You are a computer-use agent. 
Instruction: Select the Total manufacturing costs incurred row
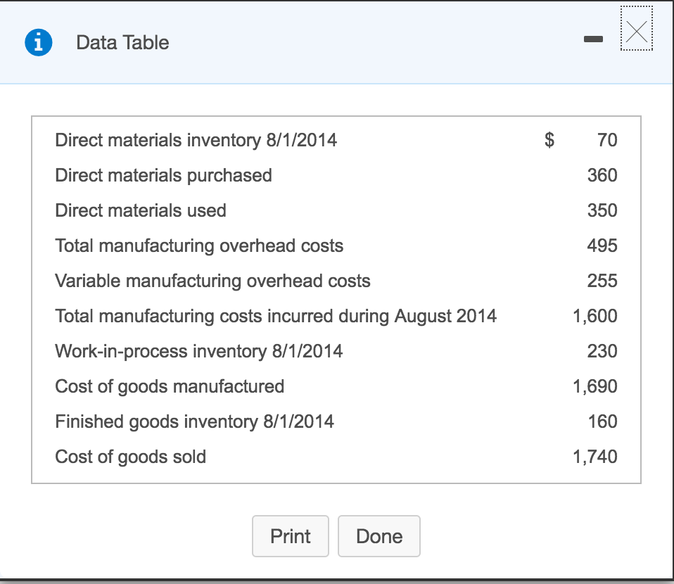click(x=275, y=316)
